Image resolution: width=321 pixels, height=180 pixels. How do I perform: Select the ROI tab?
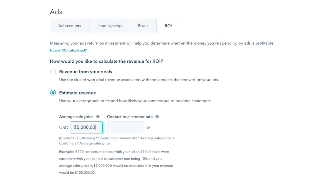tap(168, 26)
